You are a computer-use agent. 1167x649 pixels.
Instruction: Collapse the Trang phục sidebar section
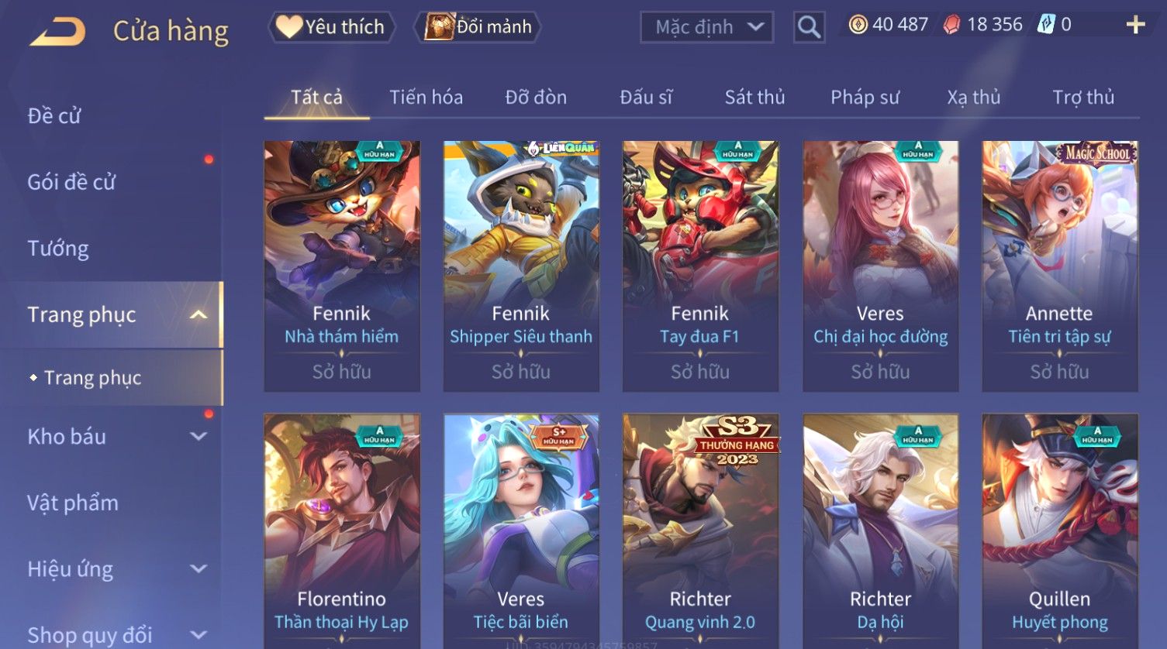click(x=199, y=314)
